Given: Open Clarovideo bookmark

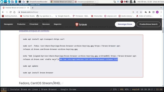Looking at the screenshot, I should tap(97, 16).
